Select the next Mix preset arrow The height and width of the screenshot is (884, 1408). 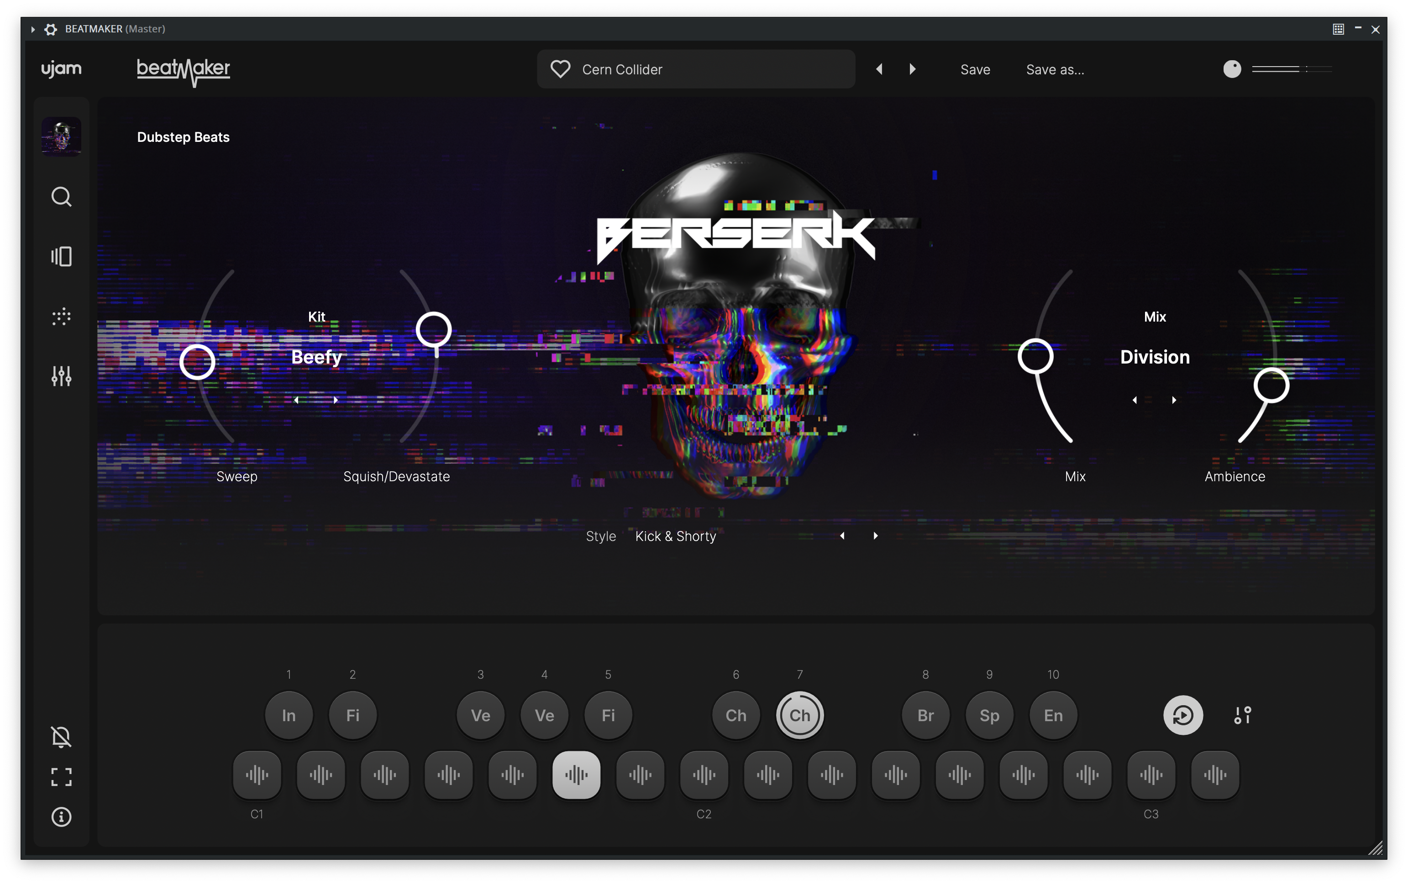point(1174,400)
